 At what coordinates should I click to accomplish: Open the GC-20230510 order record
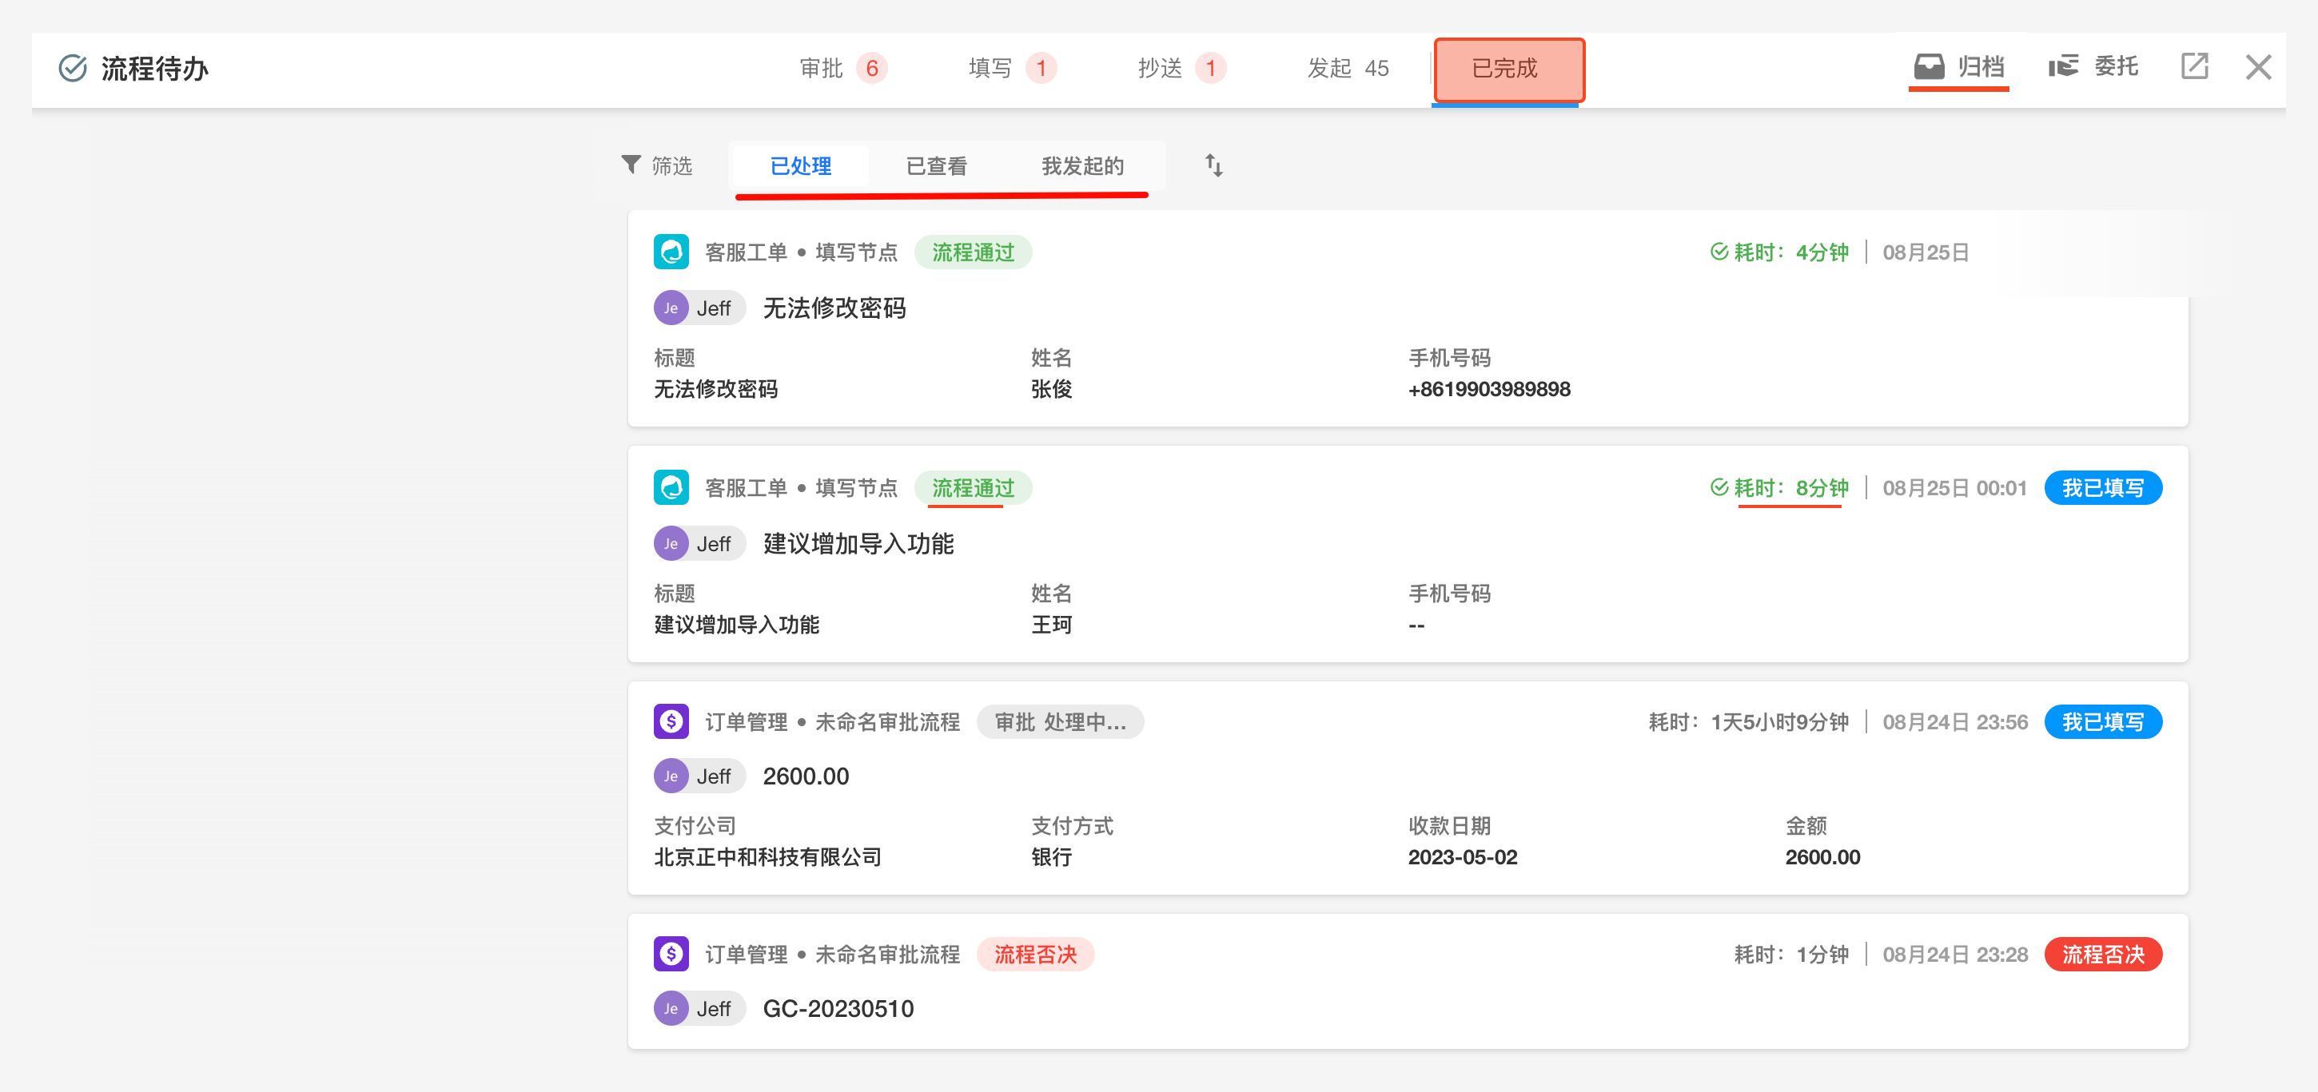tap(838, 1008)
